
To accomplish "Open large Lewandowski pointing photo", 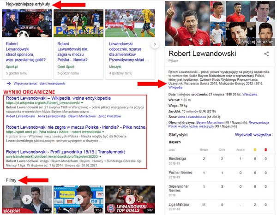I will click(x=187, y=24).
